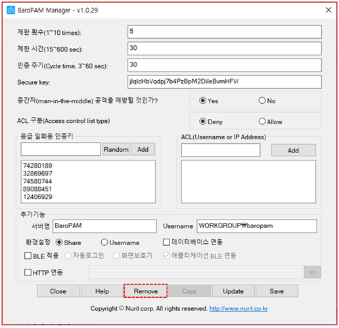Select key 89088451 in the list

tap(37, 189)
